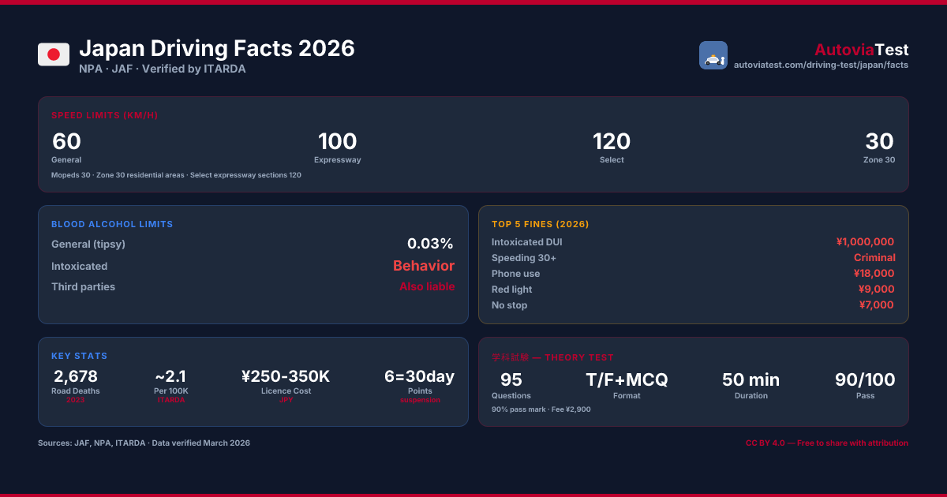Click the AutoviaTest car logo icon
Screen dimensions: 947x497
713,55
